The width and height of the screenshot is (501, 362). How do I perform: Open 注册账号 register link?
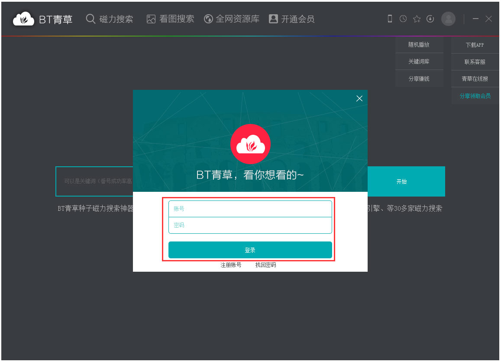coord(231,265)
